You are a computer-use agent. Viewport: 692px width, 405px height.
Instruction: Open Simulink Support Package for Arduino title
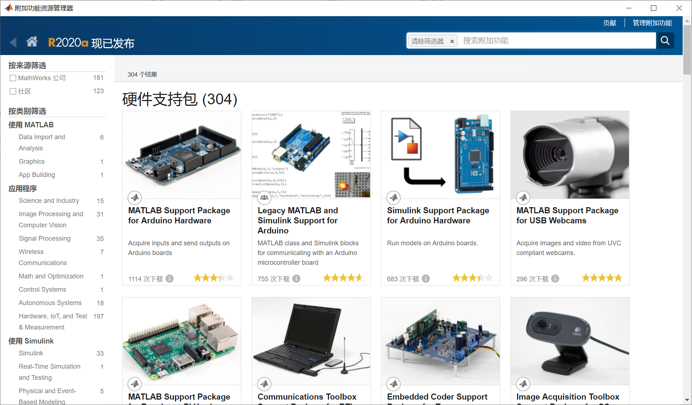tap(438, 215)
